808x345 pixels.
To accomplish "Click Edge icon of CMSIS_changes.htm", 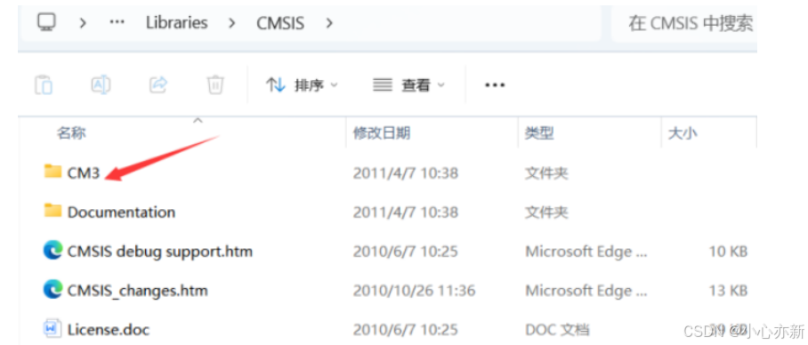I will click(x=53, y=290).
